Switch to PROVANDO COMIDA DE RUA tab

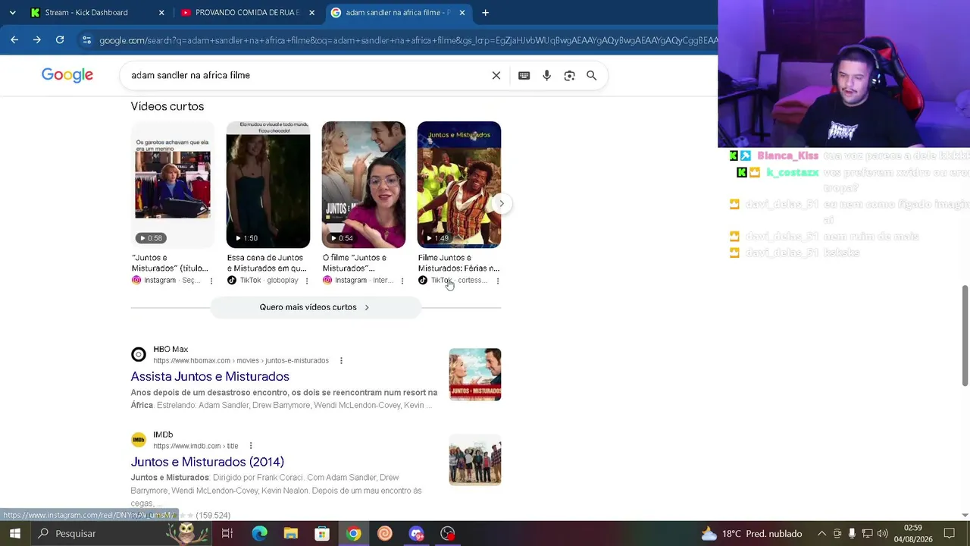247,13
